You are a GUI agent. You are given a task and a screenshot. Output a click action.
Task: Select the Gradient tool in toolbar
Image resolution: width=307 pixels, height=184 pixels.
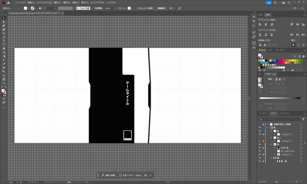point(4,56)
